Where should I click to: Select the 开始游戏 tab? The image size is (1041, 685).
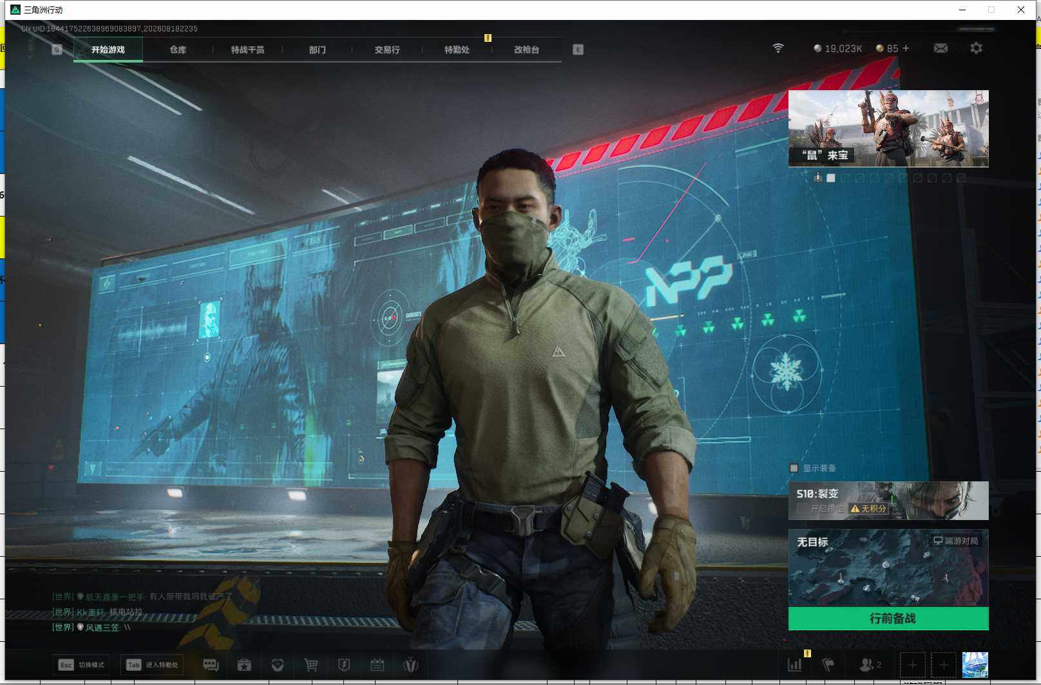(x=108, y=50)
